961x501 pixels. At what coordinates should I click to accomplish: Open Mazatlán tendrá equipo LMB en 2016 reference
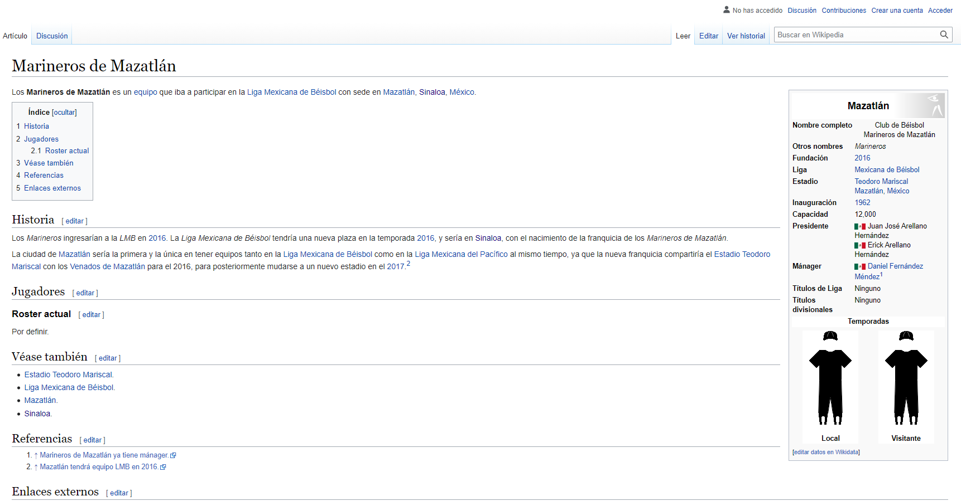(99, 467)
